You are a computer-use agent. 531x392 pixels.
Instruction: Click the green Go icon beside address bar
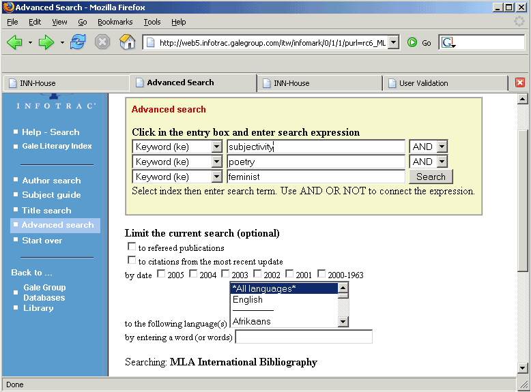coord(412,43)
